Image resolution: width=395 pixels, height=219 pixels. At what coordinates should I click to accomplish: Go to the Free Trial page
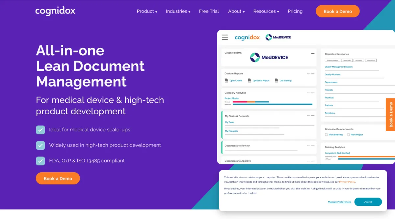pyautogui.click(x=209, y=11)
